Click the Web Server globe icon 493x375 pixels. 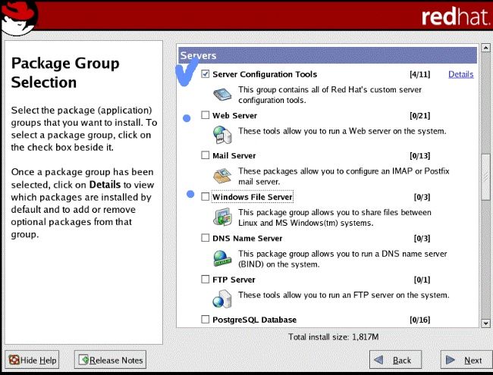click(222, 135)
